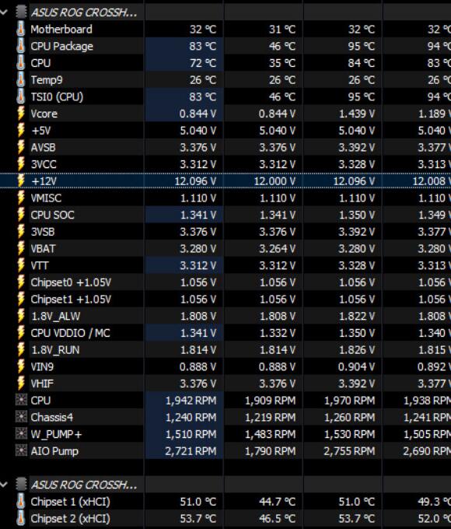Click the Chassis4 value 1,219 RPM

tap(270, 417)
